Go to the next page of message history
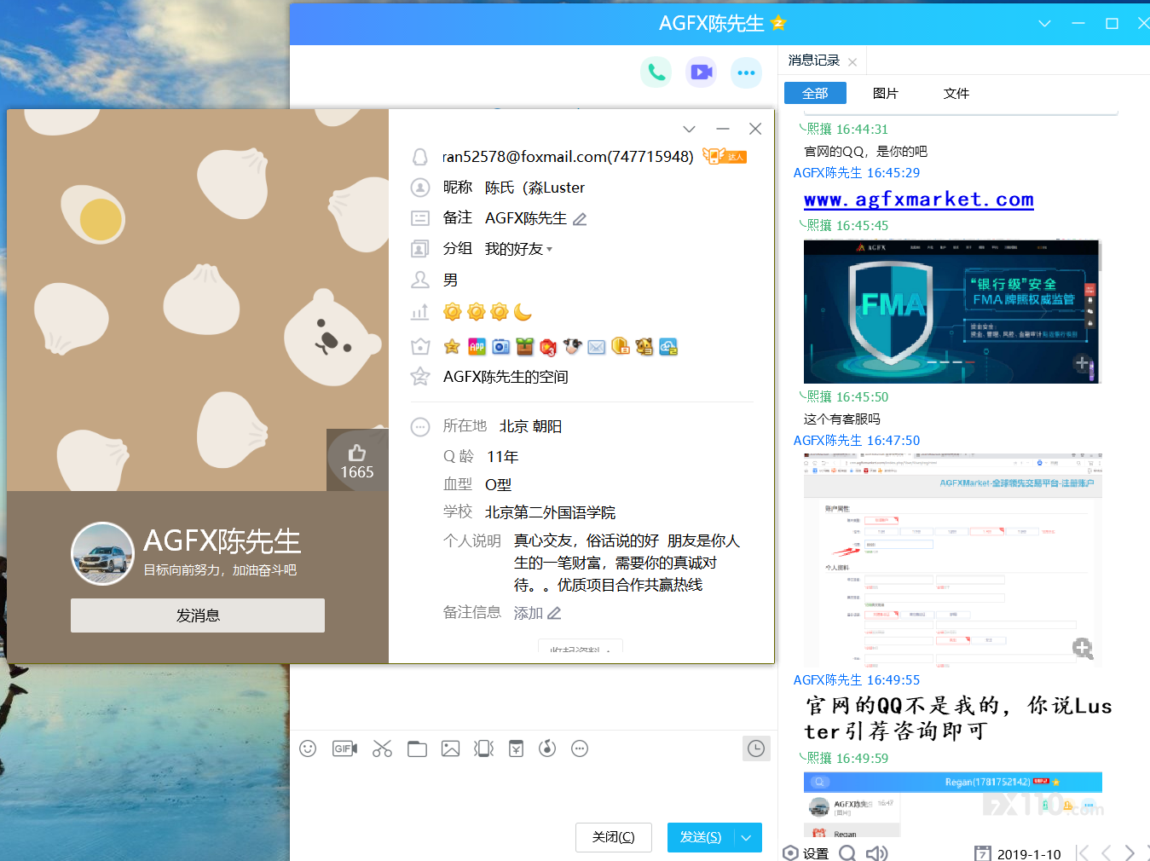Image resolution: width=1150 pixels, height=861 pixels. click(x=1130, y=852)
